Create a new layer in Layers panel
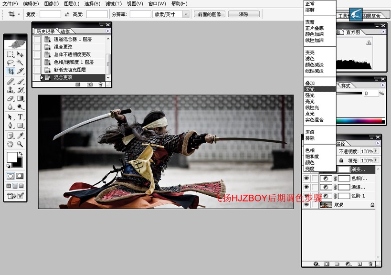391x275 pixels. [359, 264]
